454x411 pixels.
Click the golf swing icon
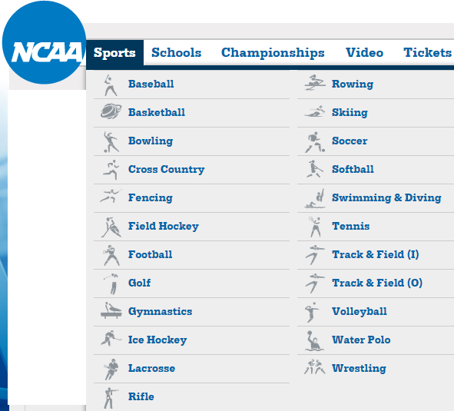tap(111, 283)
